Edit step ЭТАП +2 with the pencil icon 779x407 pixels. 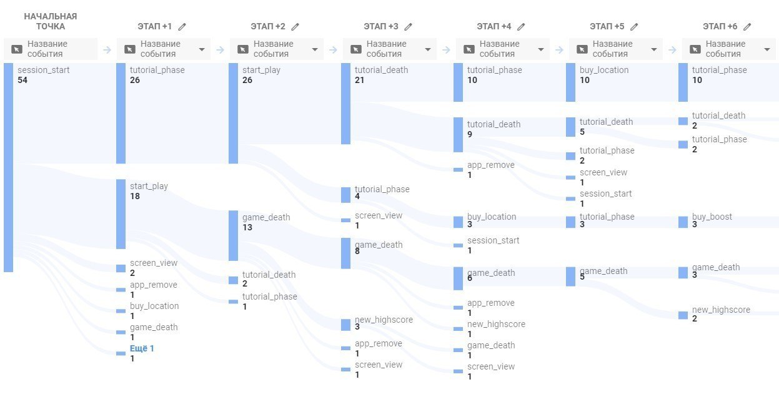295,27
